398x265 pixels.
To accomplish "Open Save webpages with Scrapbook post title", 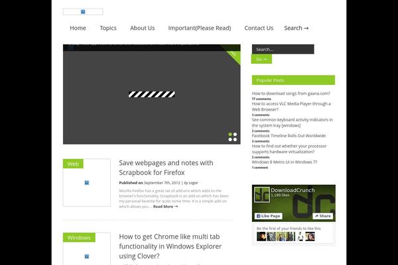I will click(x=166, y=168).
